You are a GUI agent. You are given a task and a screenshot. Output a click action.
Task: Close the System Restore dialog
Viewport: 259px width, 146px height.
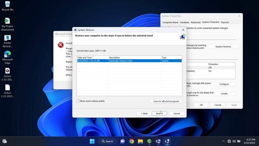(x=183, y=30)
